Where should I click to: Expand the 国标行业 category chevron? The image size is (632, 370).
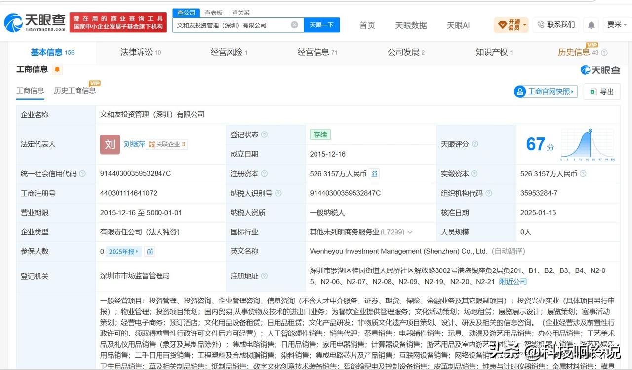click(x=410, y=232)
